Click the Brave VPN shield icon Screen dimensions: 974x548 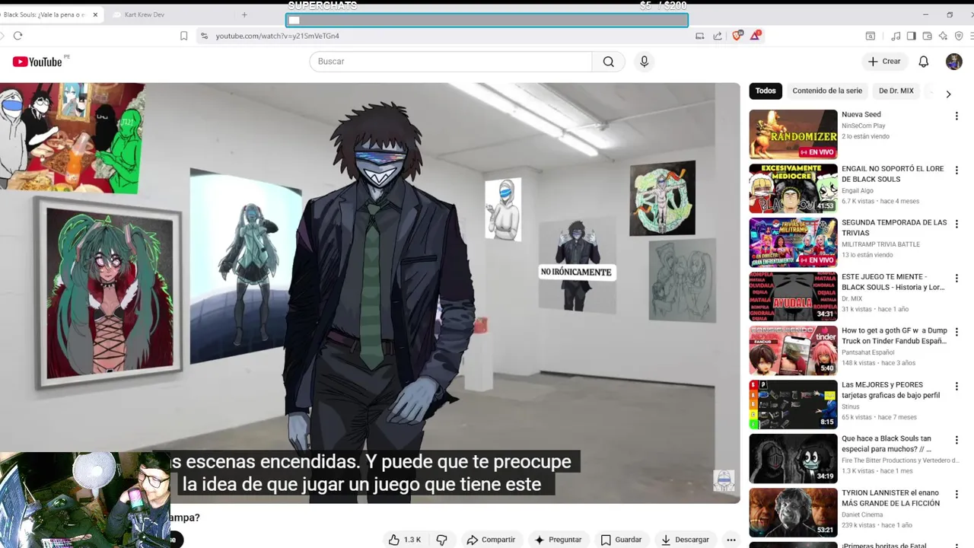pos(959,36)
